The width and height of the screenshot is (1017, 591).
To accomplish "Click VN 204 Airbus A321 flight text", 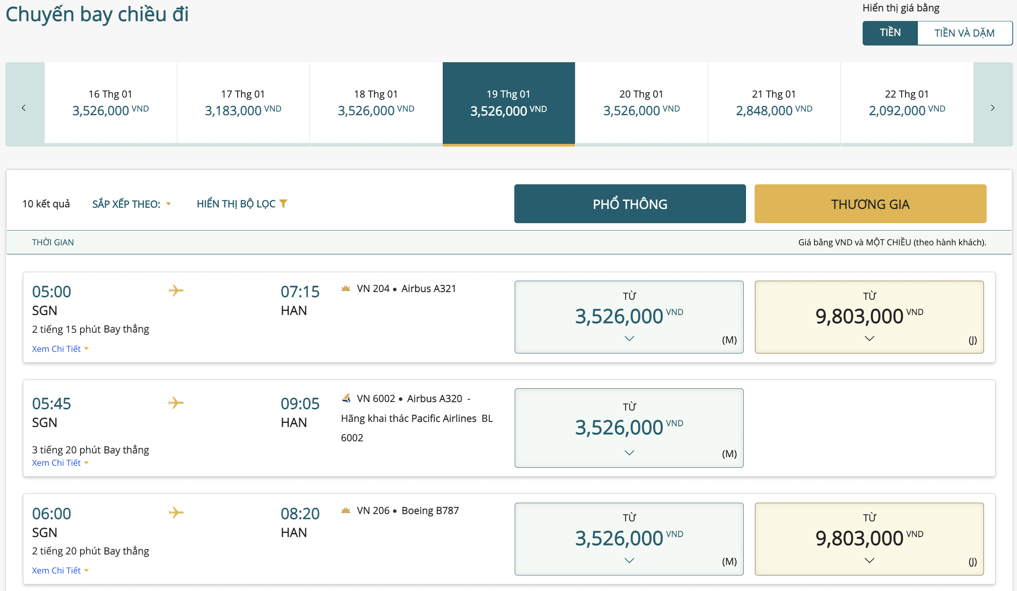I will pyautogui.click(x=406, y=289).
